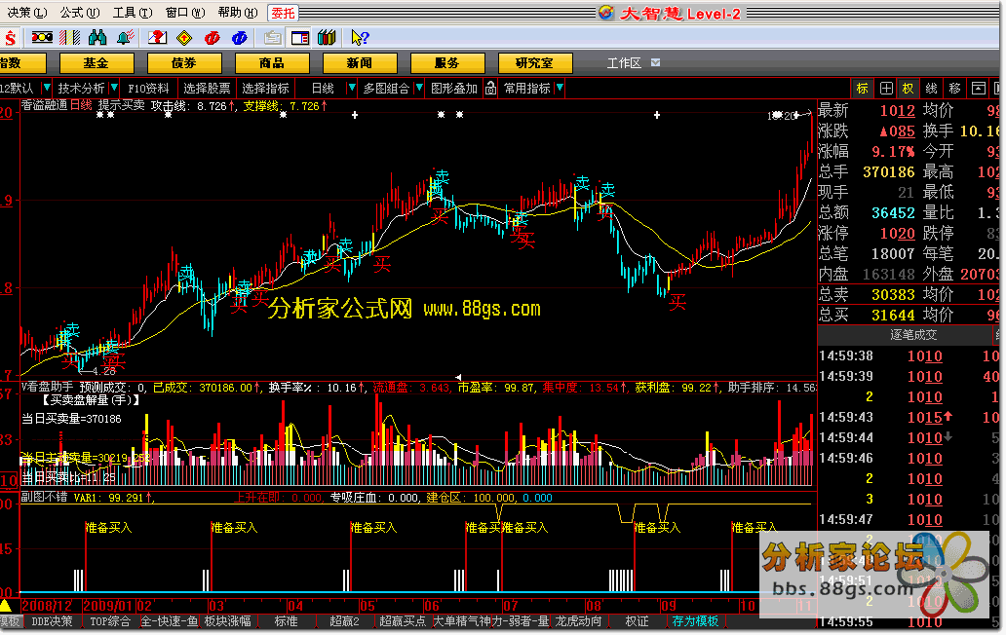Switch to the TOP综合 bottom tab

pos(110,621)
